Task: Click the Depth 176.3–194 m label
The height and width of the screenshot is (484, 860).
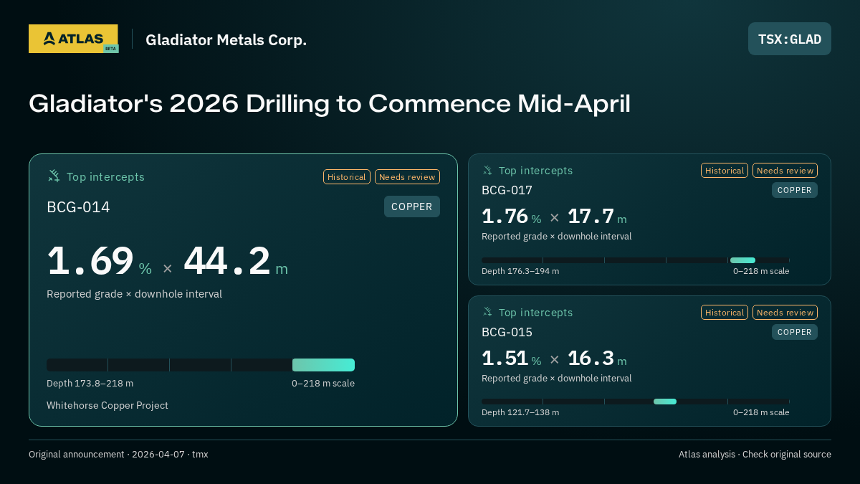Action: (520, 271)
